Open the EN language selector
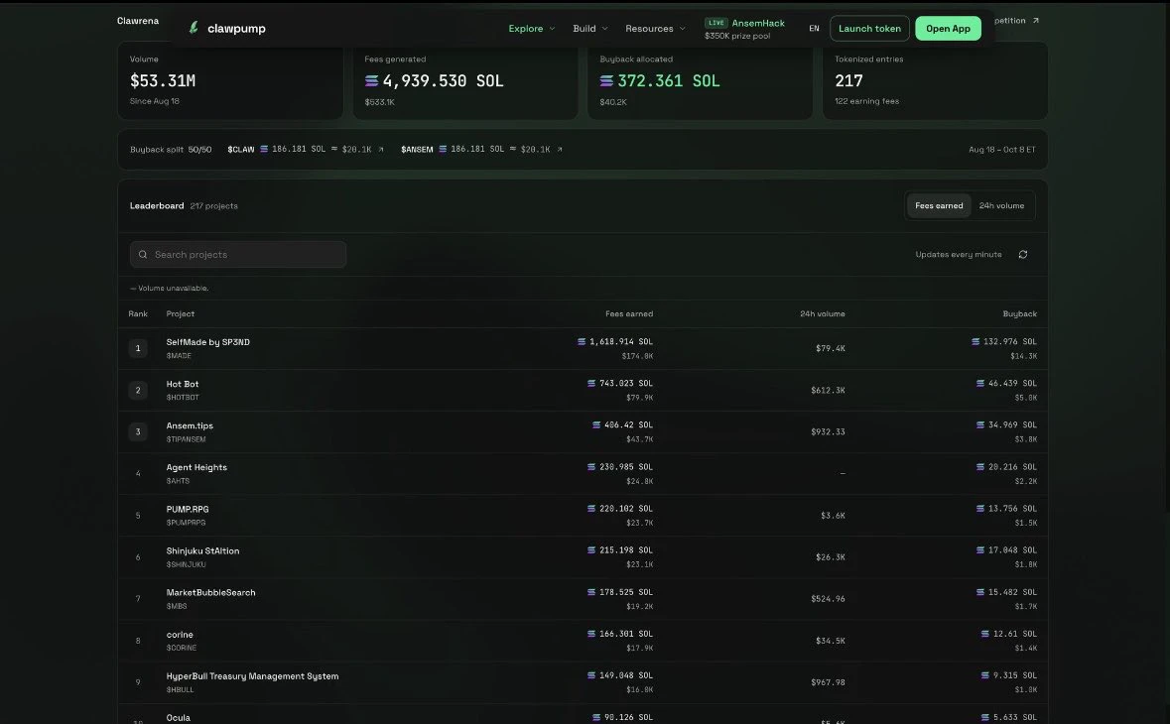1170x724 pixels. tap(814, 29)
